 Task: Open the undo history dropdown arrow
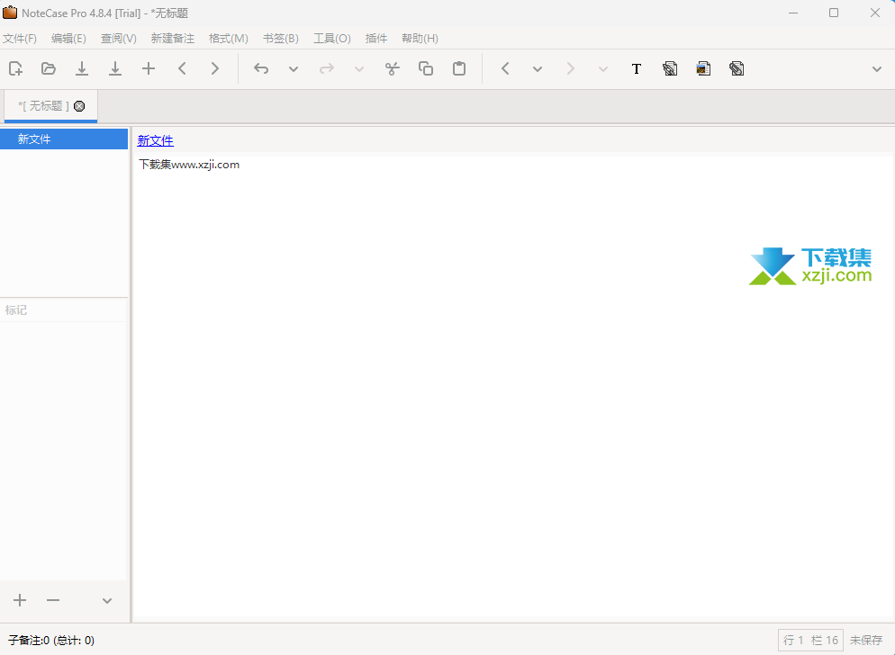[294, 69]
